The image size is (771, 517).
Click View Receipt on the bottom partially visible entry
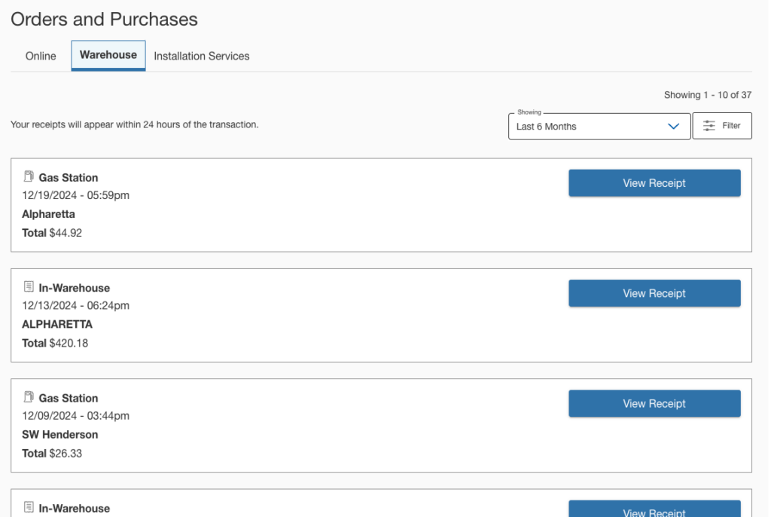click(654, 509)
